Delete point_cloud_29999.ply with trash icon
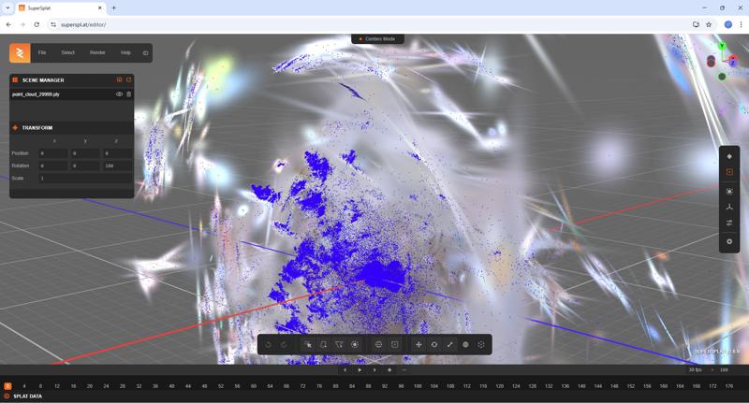Screen dimensions: 749x403 point(129,94)
